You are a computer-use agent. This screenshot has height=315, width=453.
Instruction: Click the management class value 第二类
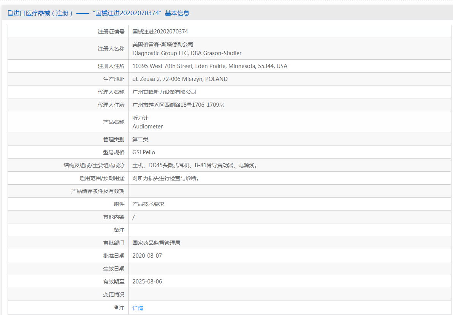pos(140,139)
